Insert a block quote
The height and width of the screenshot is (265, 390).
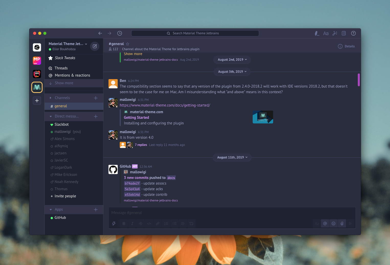coord(183,224)
